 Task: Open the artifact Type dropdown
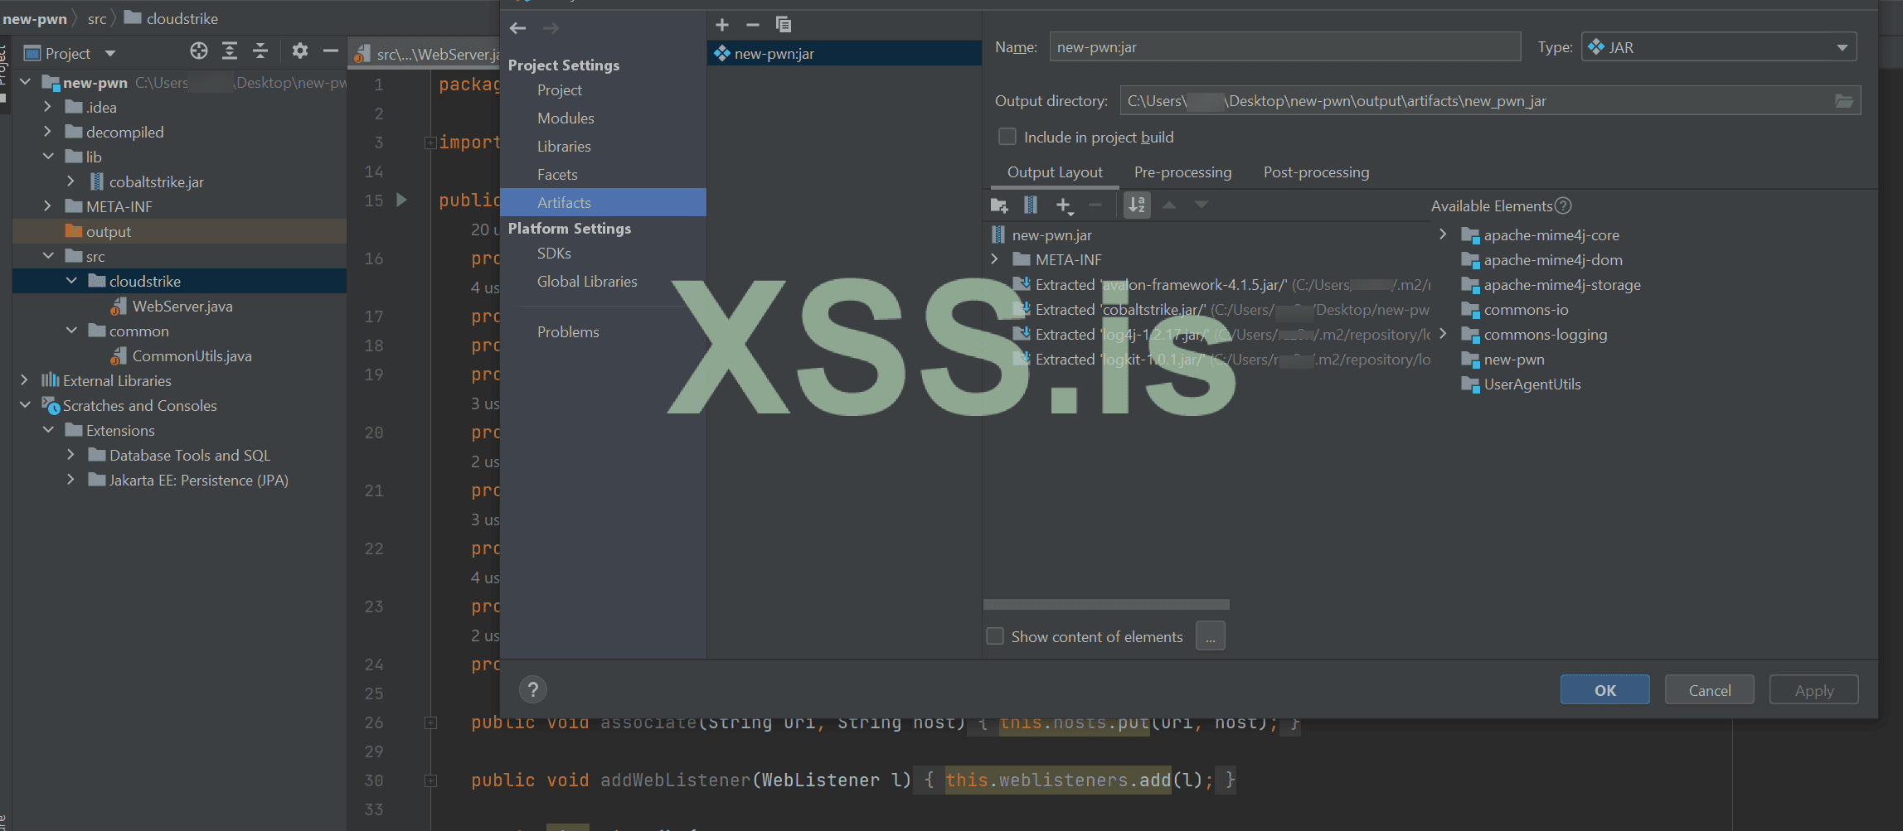point(1719,47)
